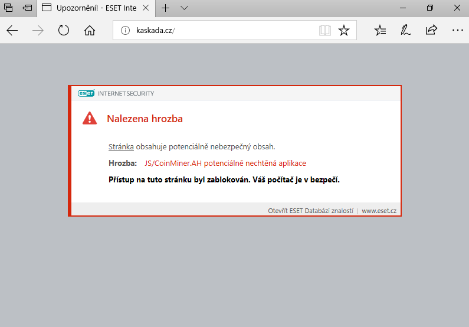Click the Nalezena hrozba heading

tap(145, 119)
